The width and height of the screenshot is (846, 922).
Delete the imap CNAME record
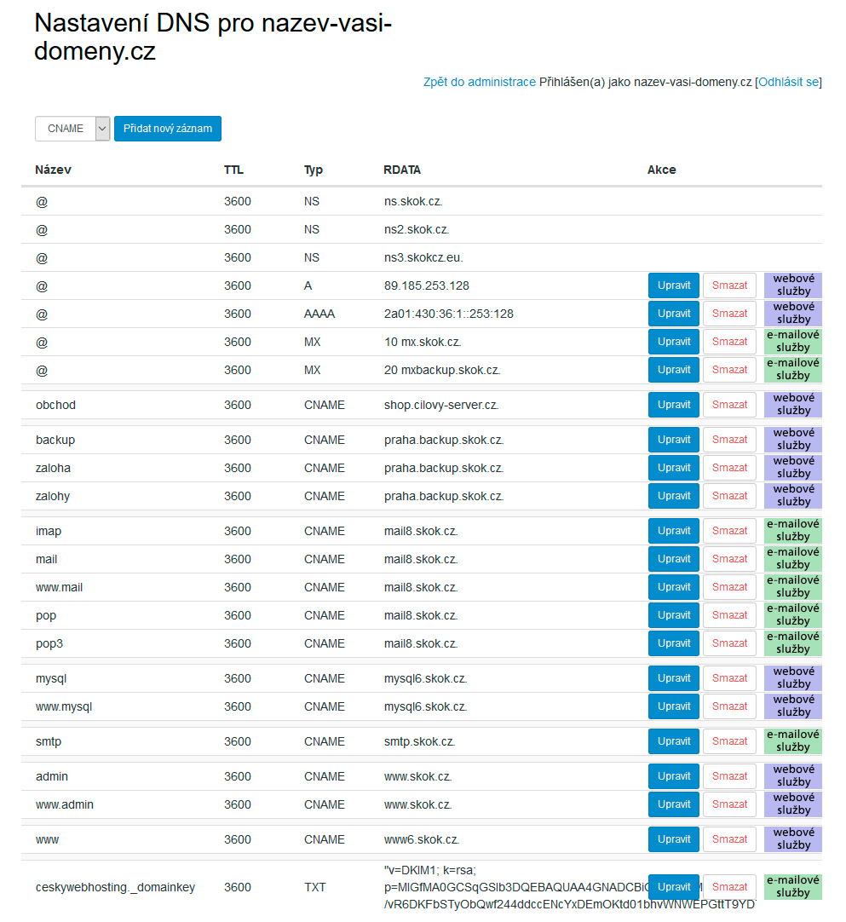point(729,531)
